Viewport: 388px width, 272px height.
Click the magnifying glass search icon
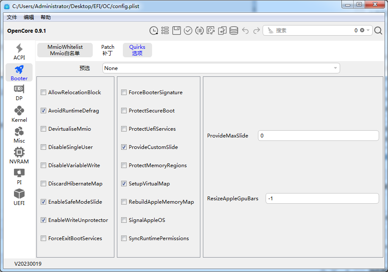tap(378, 31)
